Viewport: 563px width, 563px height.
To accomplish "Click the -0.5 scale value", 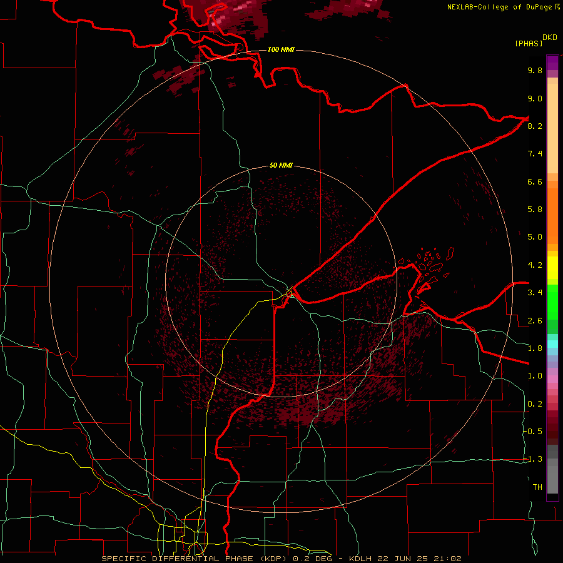I will tap(533, 432).
